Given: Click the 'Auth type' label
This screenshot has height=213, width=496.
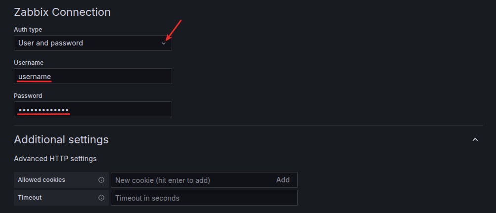Looking at the screenshot, I should [28, 30].
